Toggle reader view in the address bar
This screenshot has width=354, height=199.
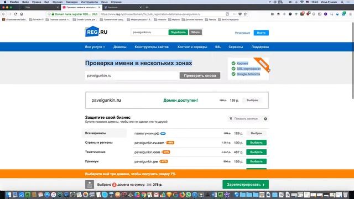(227, 14)
